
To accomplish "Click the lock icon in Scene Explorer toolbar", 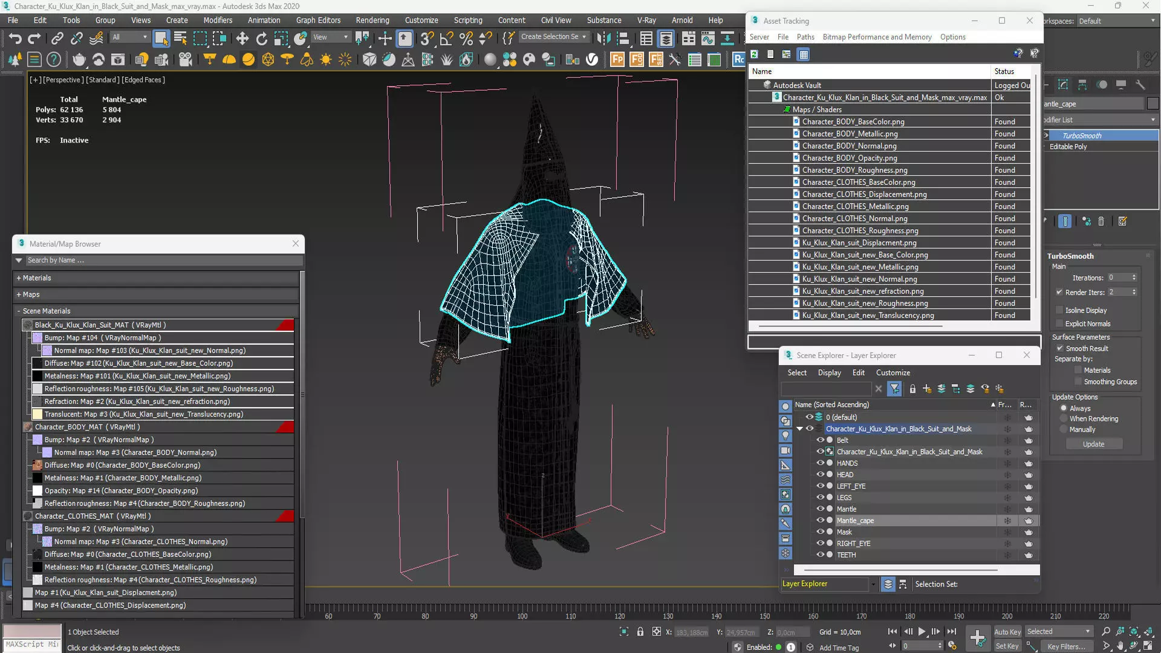I will pos(912,389).
